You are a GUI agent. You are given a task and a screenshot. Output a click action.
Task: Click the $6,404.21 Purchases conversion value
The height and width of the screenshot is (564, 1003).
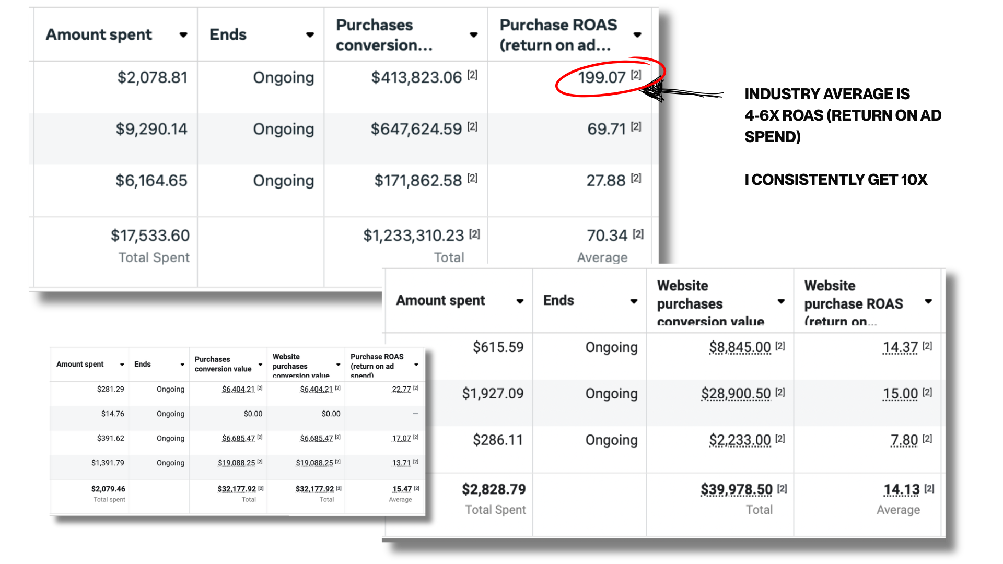(x=238, y=389)
